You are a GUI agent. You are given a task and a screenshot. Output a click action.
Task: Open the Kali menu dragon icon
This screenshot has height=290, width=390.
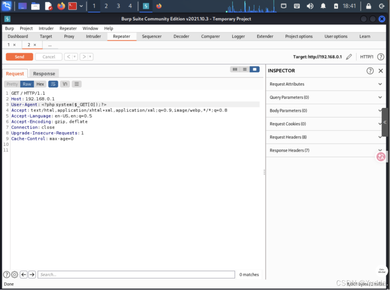pos(6,6)
